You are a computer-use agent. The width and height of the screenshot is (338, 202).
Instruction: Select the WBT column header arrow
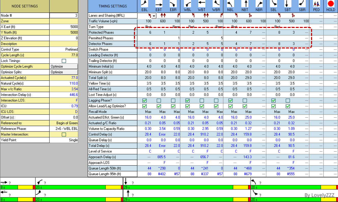pyautogui.click(x=202, y=3)
